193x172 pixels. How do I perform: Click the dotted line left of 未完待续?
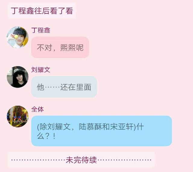point(38,160)
